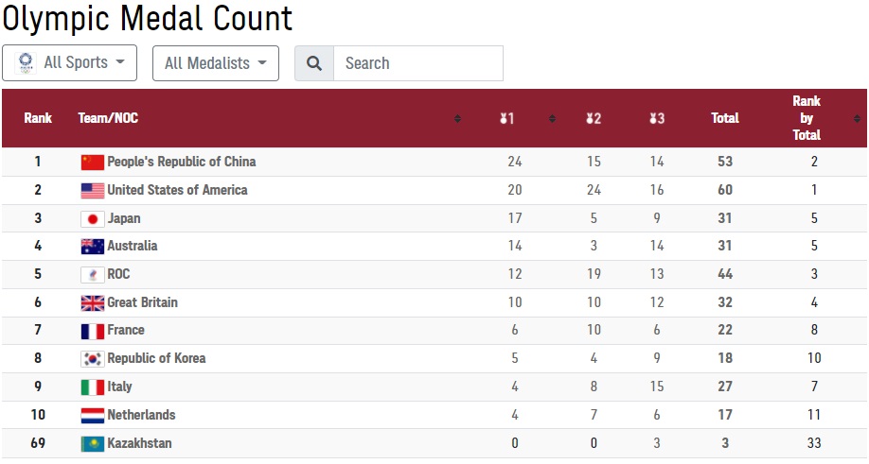Screen dimensions: 869x464
Task: Sort by Team/NOC using sort arrows
Action: point(457,118)
